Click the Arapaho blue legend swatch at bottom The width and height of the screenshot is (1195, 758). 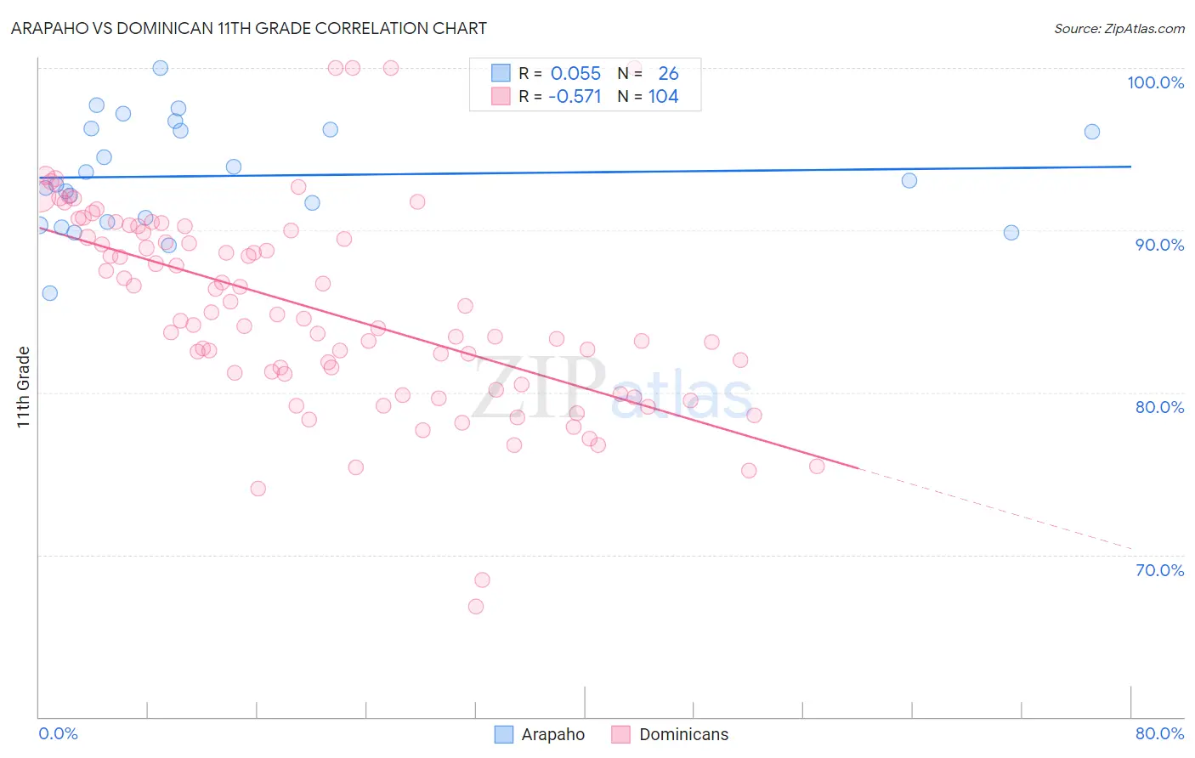point(504,734)
